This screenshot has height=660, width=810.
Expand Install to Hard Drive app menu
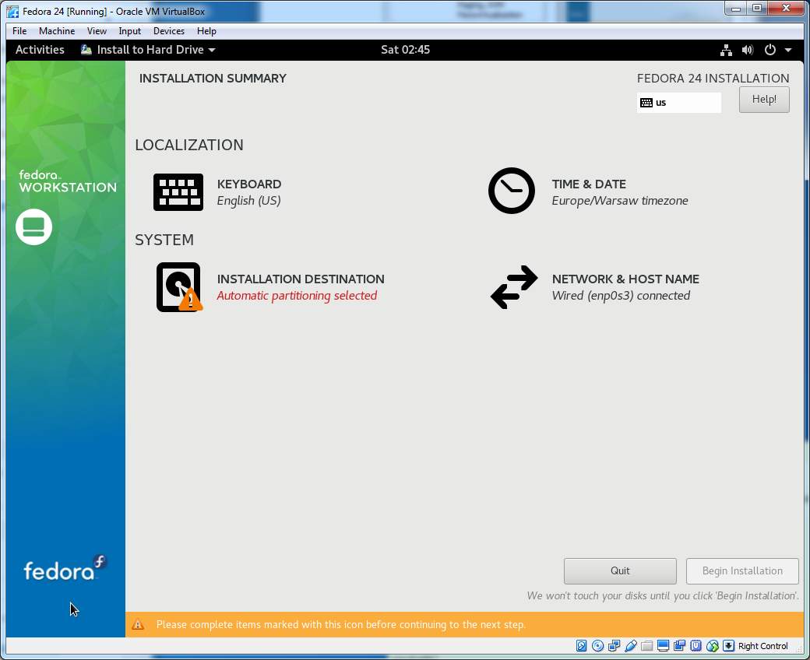[x=212, y=50]
